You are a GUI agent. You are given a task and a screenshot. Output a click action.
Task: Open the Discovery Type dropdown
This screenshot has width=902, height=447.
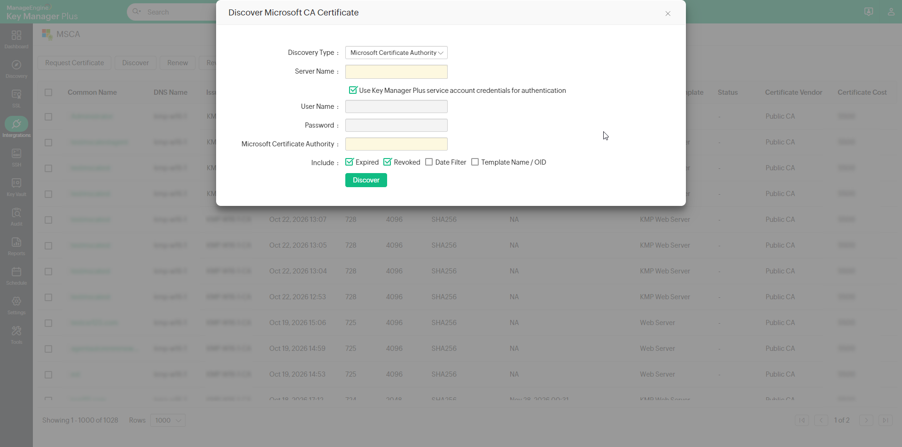[396, 53]
